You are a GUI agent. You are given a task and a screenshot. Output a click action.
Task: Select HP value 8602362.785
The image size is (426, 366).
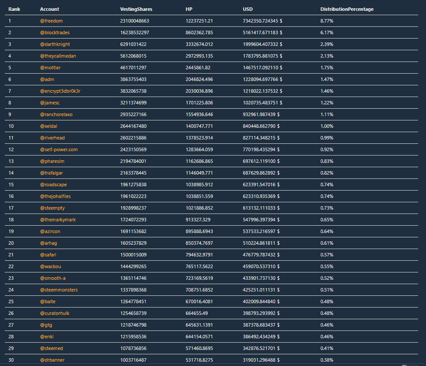pyautogui.click(x=199, y=32)
